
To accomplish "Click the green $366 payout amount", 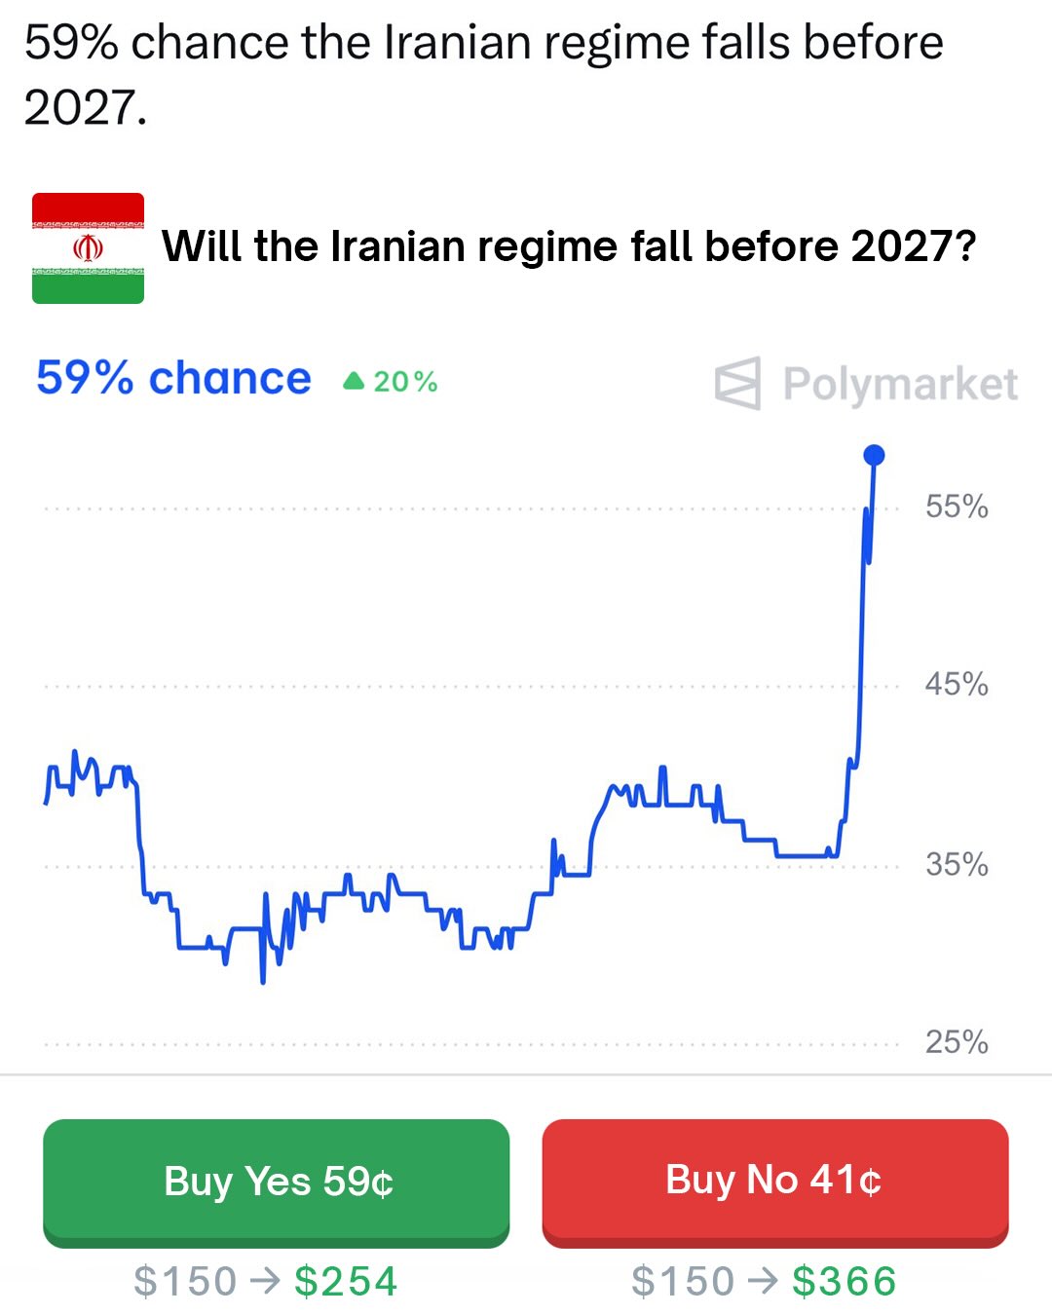I will [x=844, y=1281].
